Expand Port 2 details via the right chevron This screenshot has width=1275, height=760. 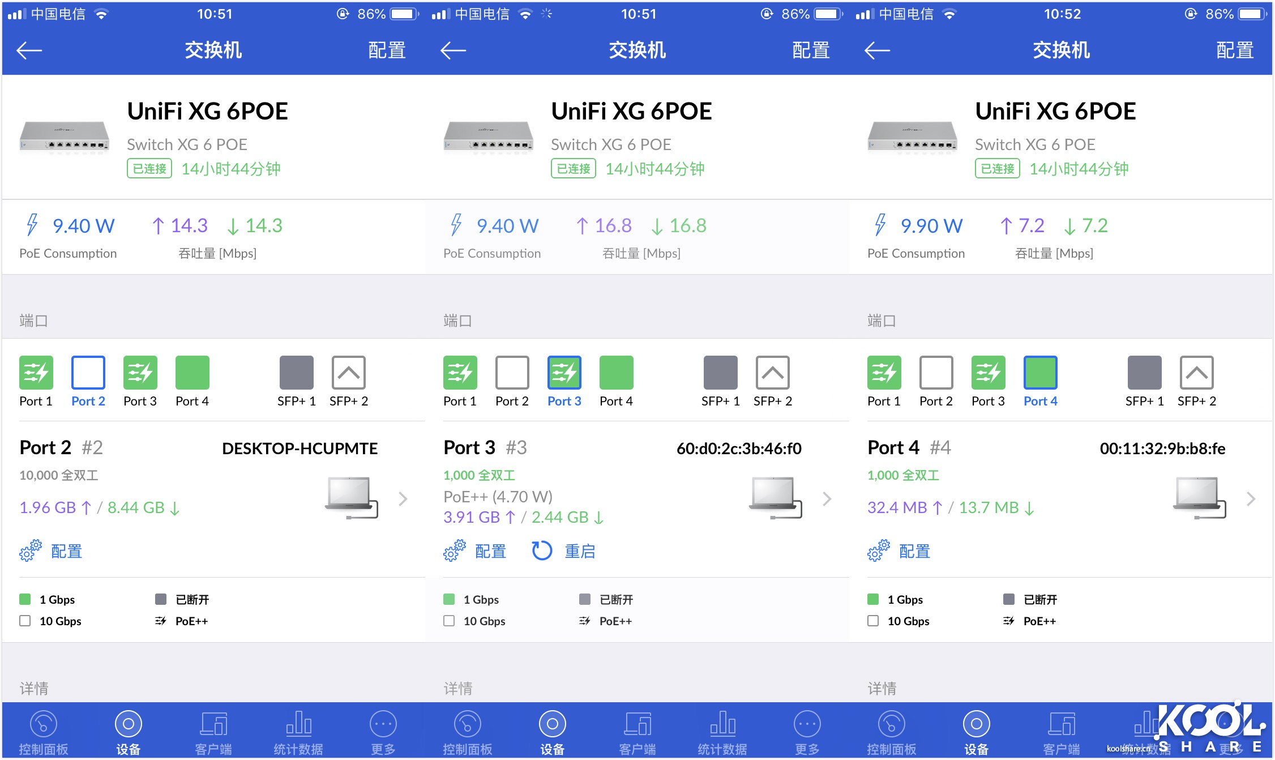tap(403, 498)
